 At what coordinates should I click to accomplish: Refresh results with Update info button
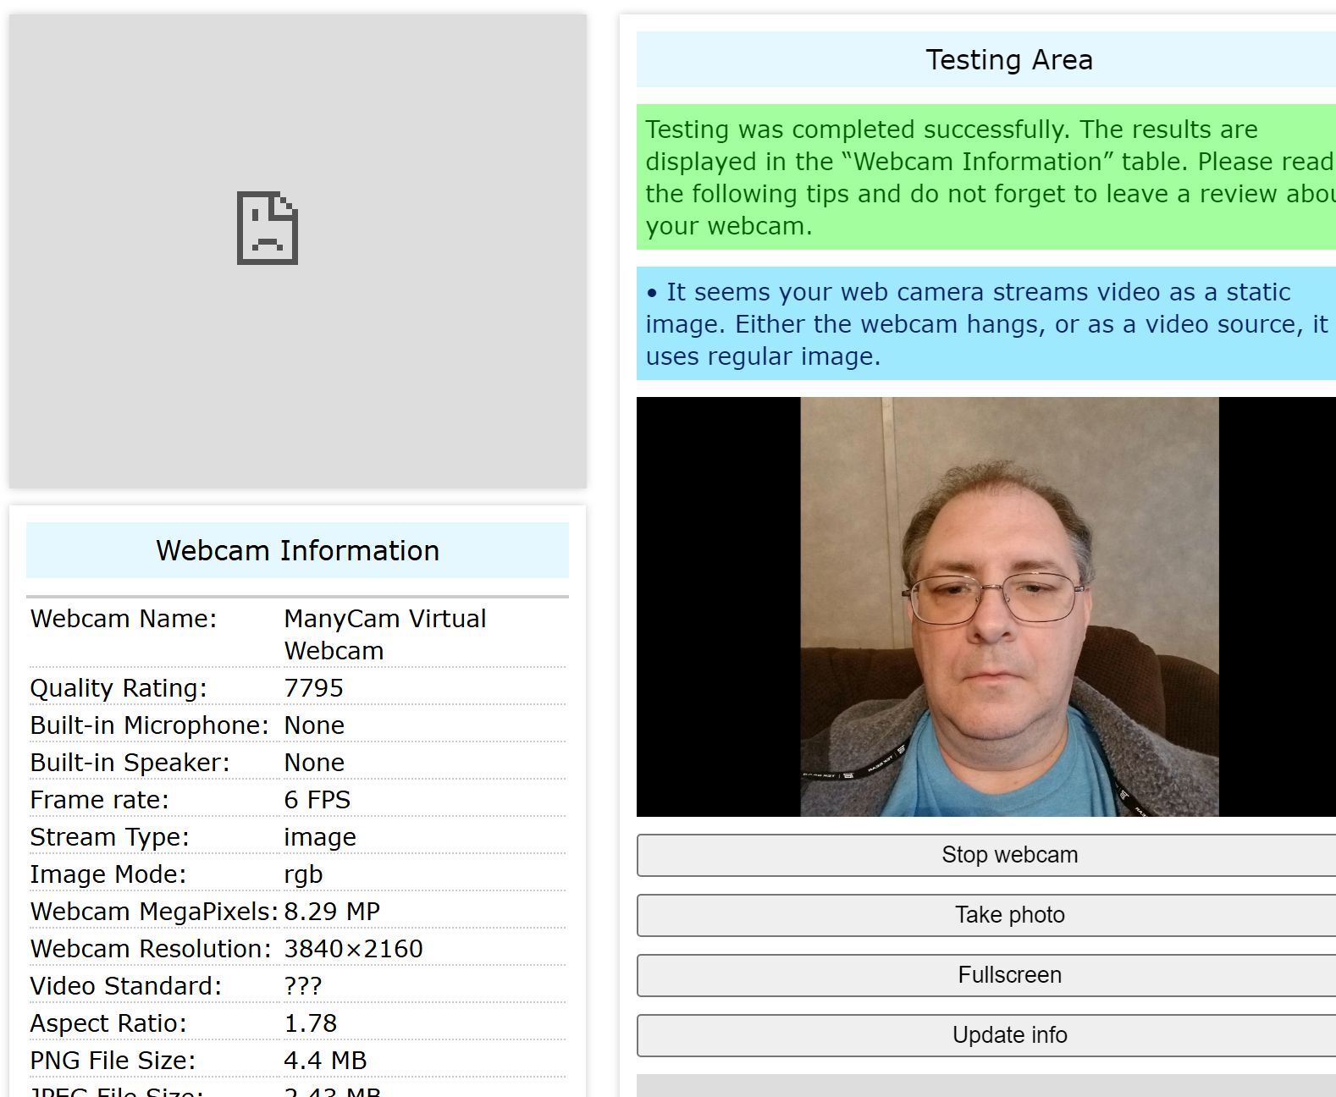(1009, 1035)
